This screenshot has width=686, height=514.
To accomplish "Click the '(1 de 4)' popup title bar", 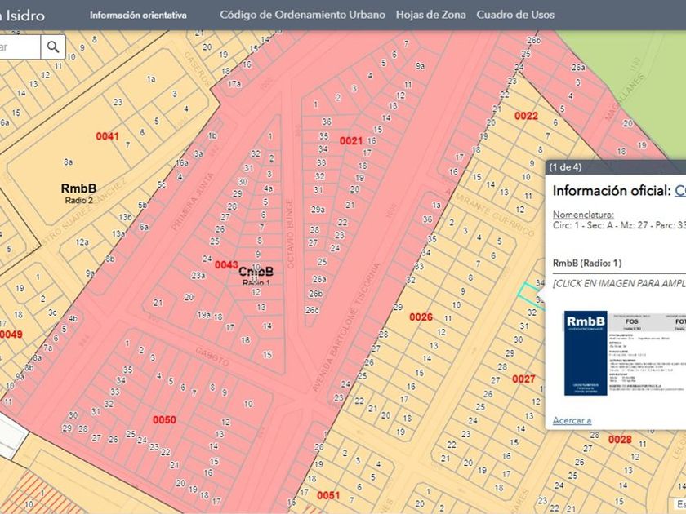I will pyautogui.click(x=566, y=167).
